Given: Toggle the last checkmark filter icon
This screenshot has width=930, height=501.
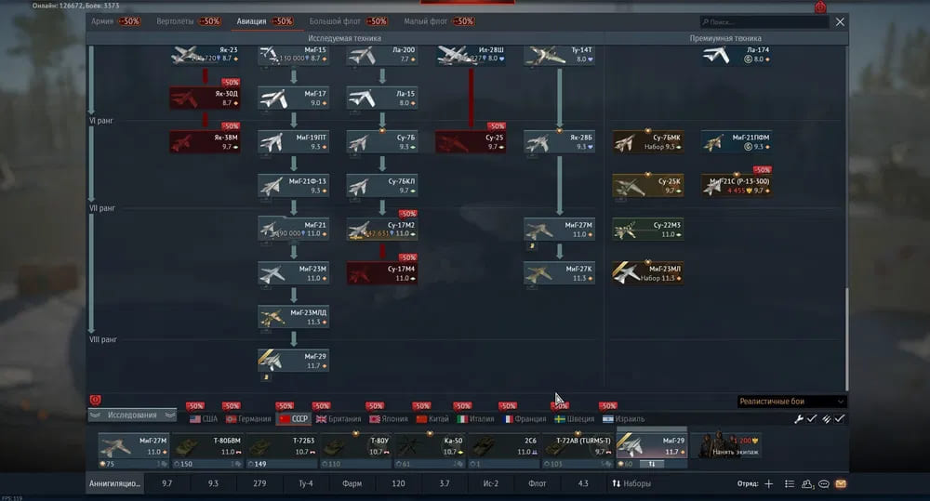Looking at the screenshot, I should point(840,419).
